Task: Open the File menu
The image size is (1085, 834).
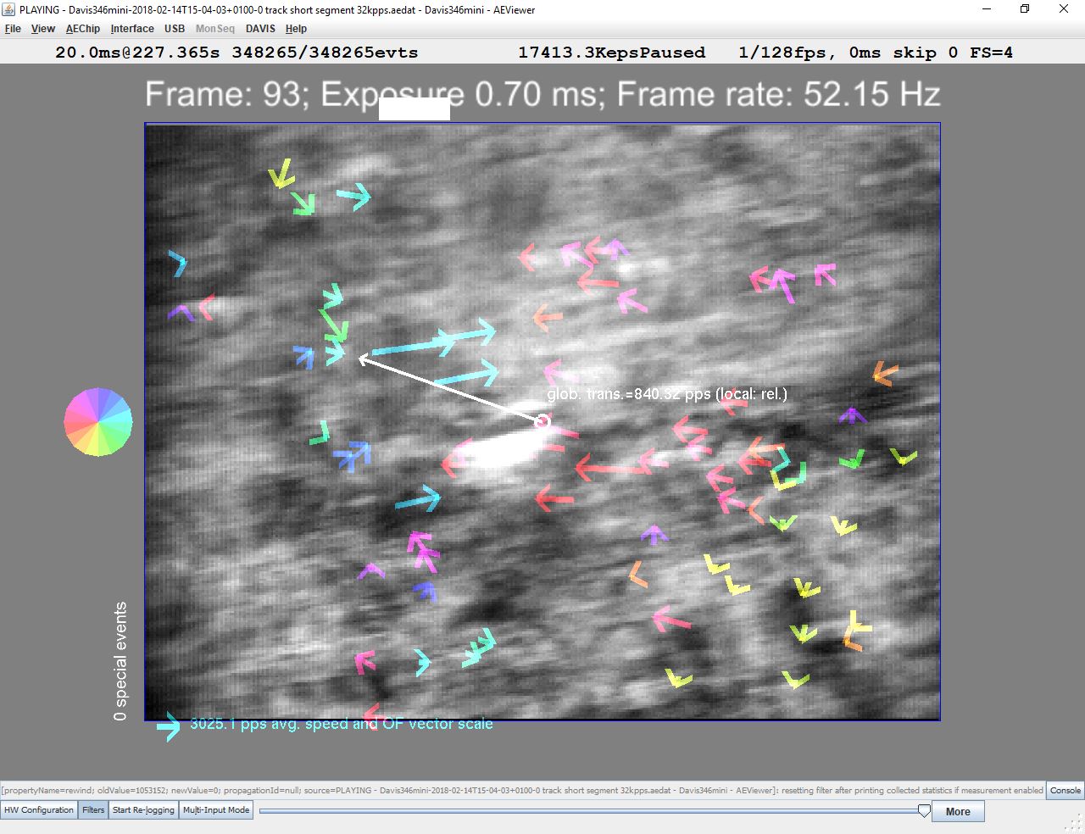Action: point(13,29)
